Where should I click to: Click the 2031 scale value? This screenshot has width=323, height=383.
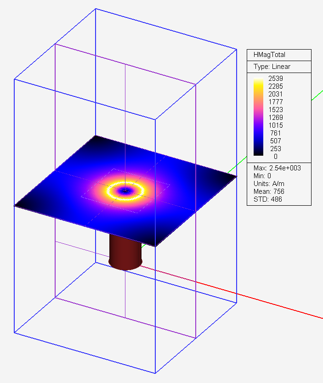tap(276, 94)
